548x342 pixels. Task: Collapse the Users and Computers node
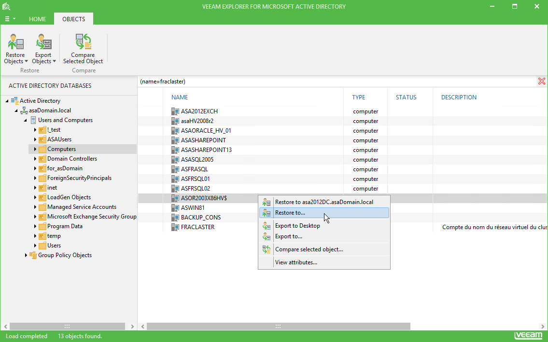click(26, 121)
